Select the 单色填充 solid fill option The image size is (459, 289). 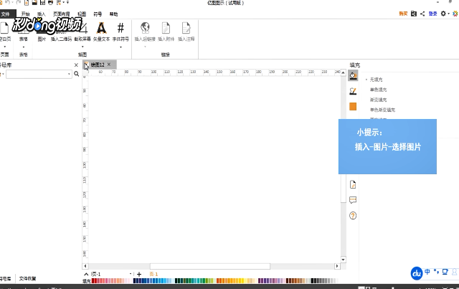pos(378,90)
